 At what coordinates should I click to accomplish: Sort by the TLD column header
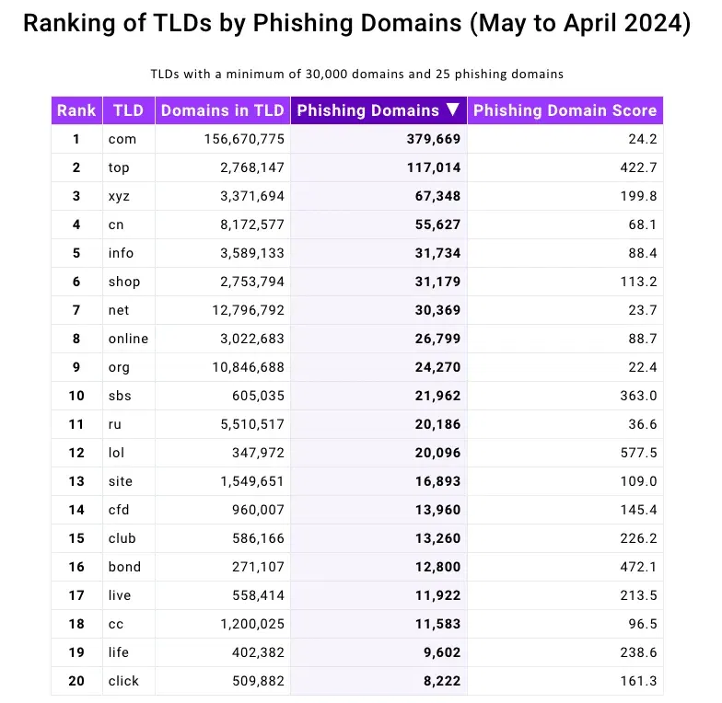click(x=128, y=110)
